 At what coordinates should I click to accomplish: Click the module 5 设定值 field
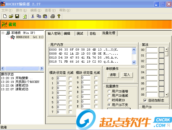pos(62,102)
